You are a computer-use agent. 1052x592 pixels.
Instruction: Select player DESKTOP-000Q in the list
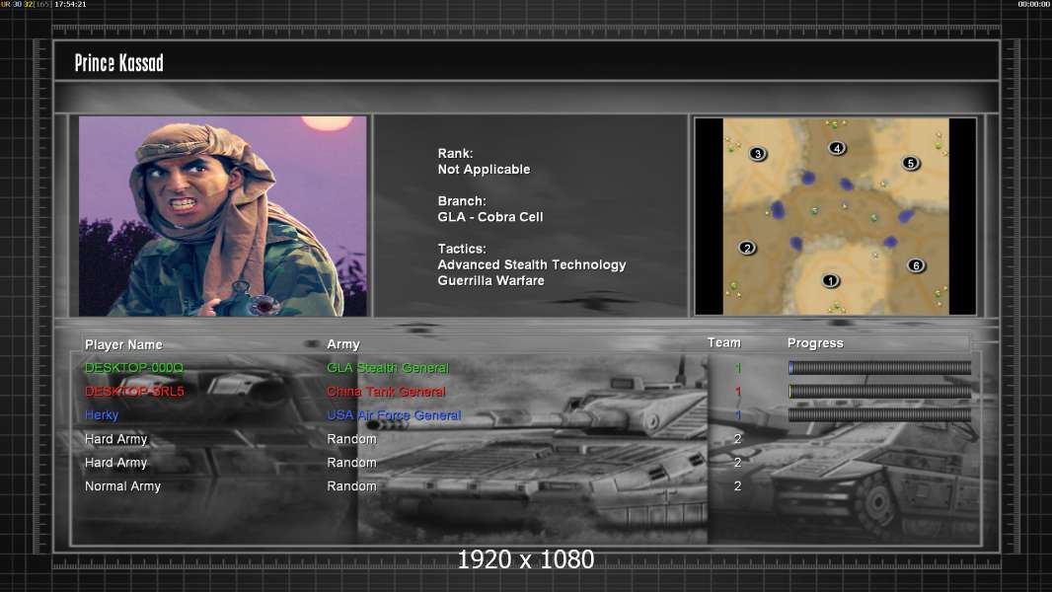(x=133, y=367)
